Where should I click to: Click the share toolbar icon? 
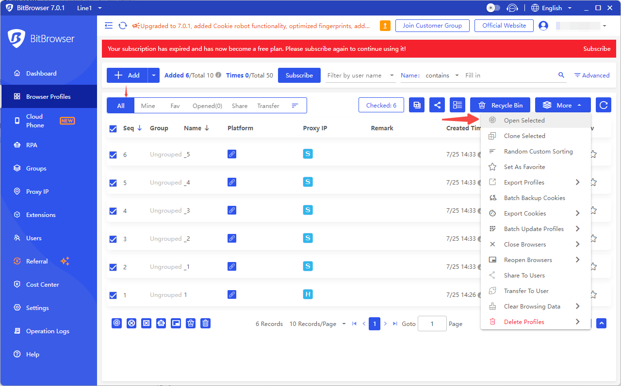pos(437,105)
